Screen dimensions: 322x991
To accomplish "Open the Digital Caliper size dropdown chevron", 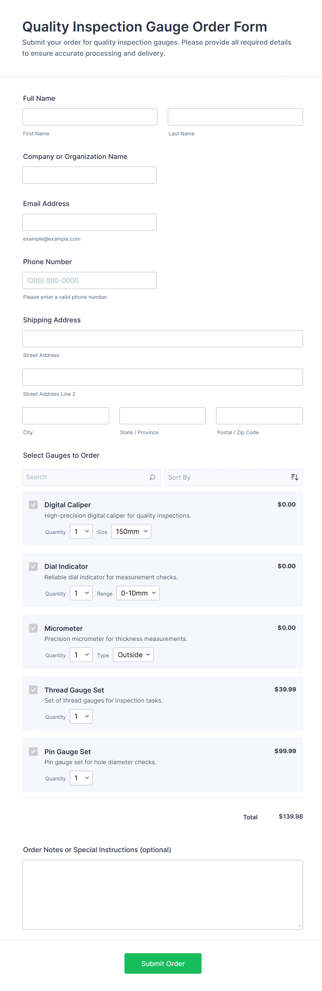I will click(x=146, y=531).
